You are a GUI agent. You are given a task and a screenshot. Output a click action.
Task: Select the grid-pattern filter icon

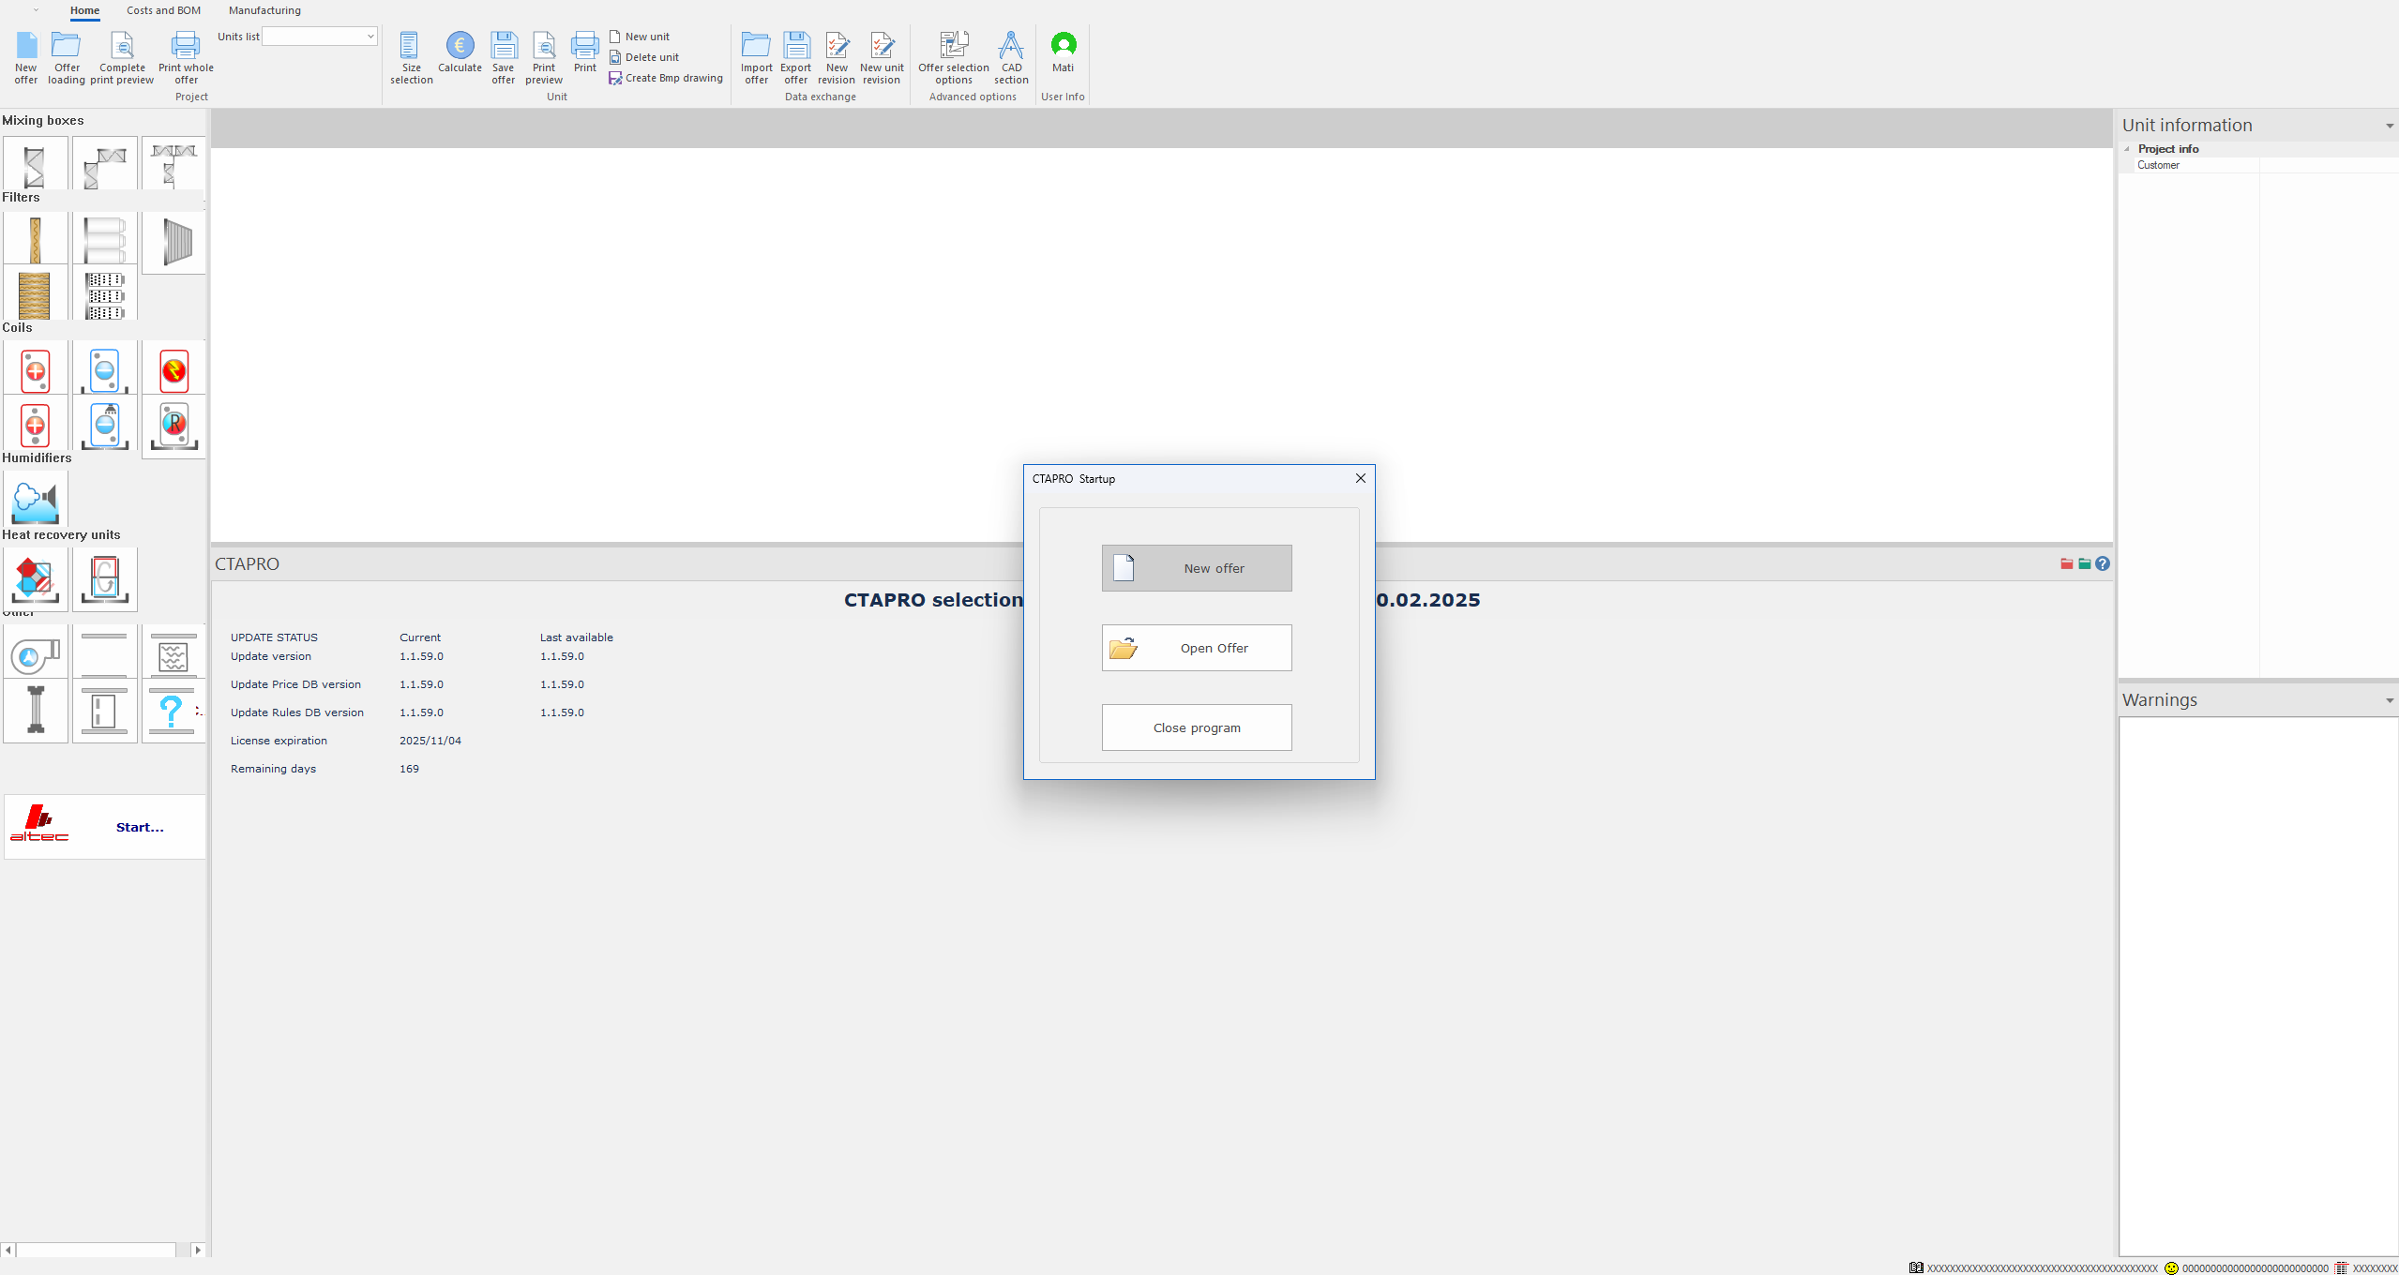(x=104, y=293)
